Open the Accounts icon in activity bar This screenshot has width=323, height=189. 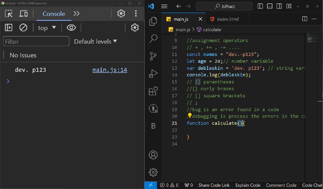(x=153, y=155)
